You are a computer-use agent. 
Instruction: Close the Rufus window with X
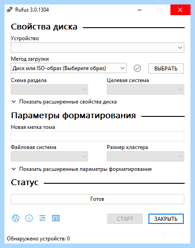point(180,10)
